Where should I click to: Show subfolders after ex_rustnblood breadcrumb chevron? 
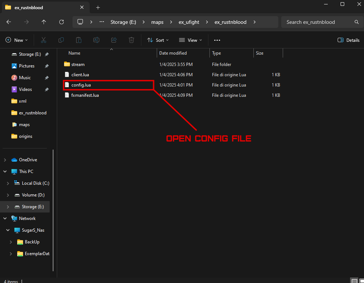coord(255,22)
